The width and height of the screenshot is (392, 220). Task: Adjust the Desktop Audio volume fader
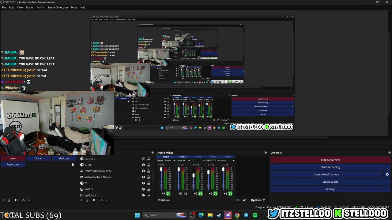pyautogui.click(x=161, y=169)
